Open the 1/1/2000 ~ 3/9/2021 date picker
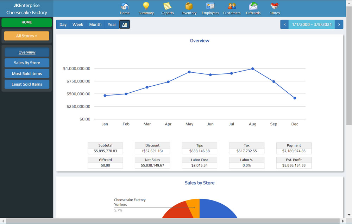The height and width of the screenshot is (224, 352). point(312,25)
